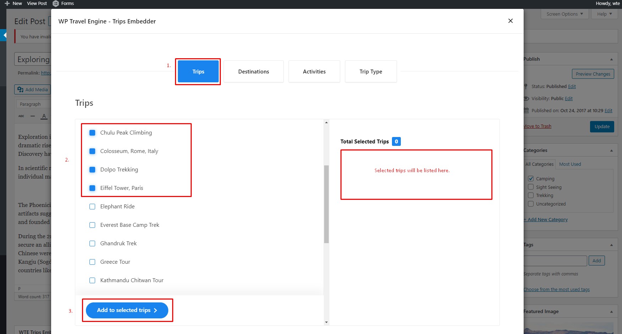The width and height of the screenshot is (622, 334).
Task: Click the plus New icon in admin bar
Action: [x=7, y=4]
